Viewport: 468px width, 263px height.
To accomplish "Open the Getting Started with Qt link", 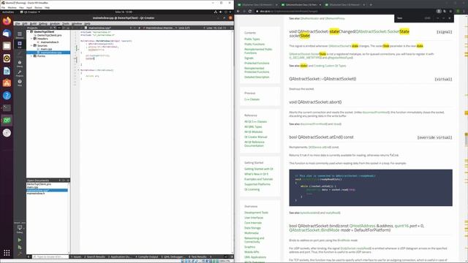I will [258, 169].
